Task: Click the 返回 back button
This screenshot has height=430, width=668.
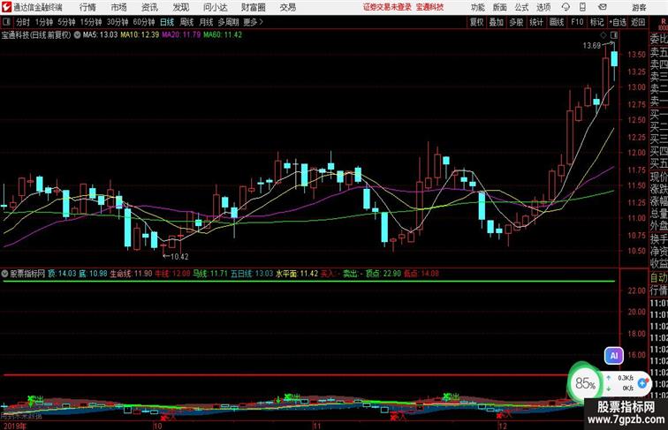Action: [638, 22]
